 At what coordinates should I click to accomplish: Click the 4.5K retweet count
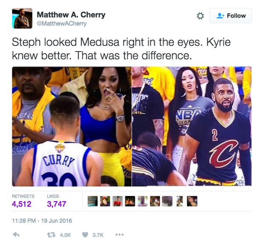click(65, 235)
